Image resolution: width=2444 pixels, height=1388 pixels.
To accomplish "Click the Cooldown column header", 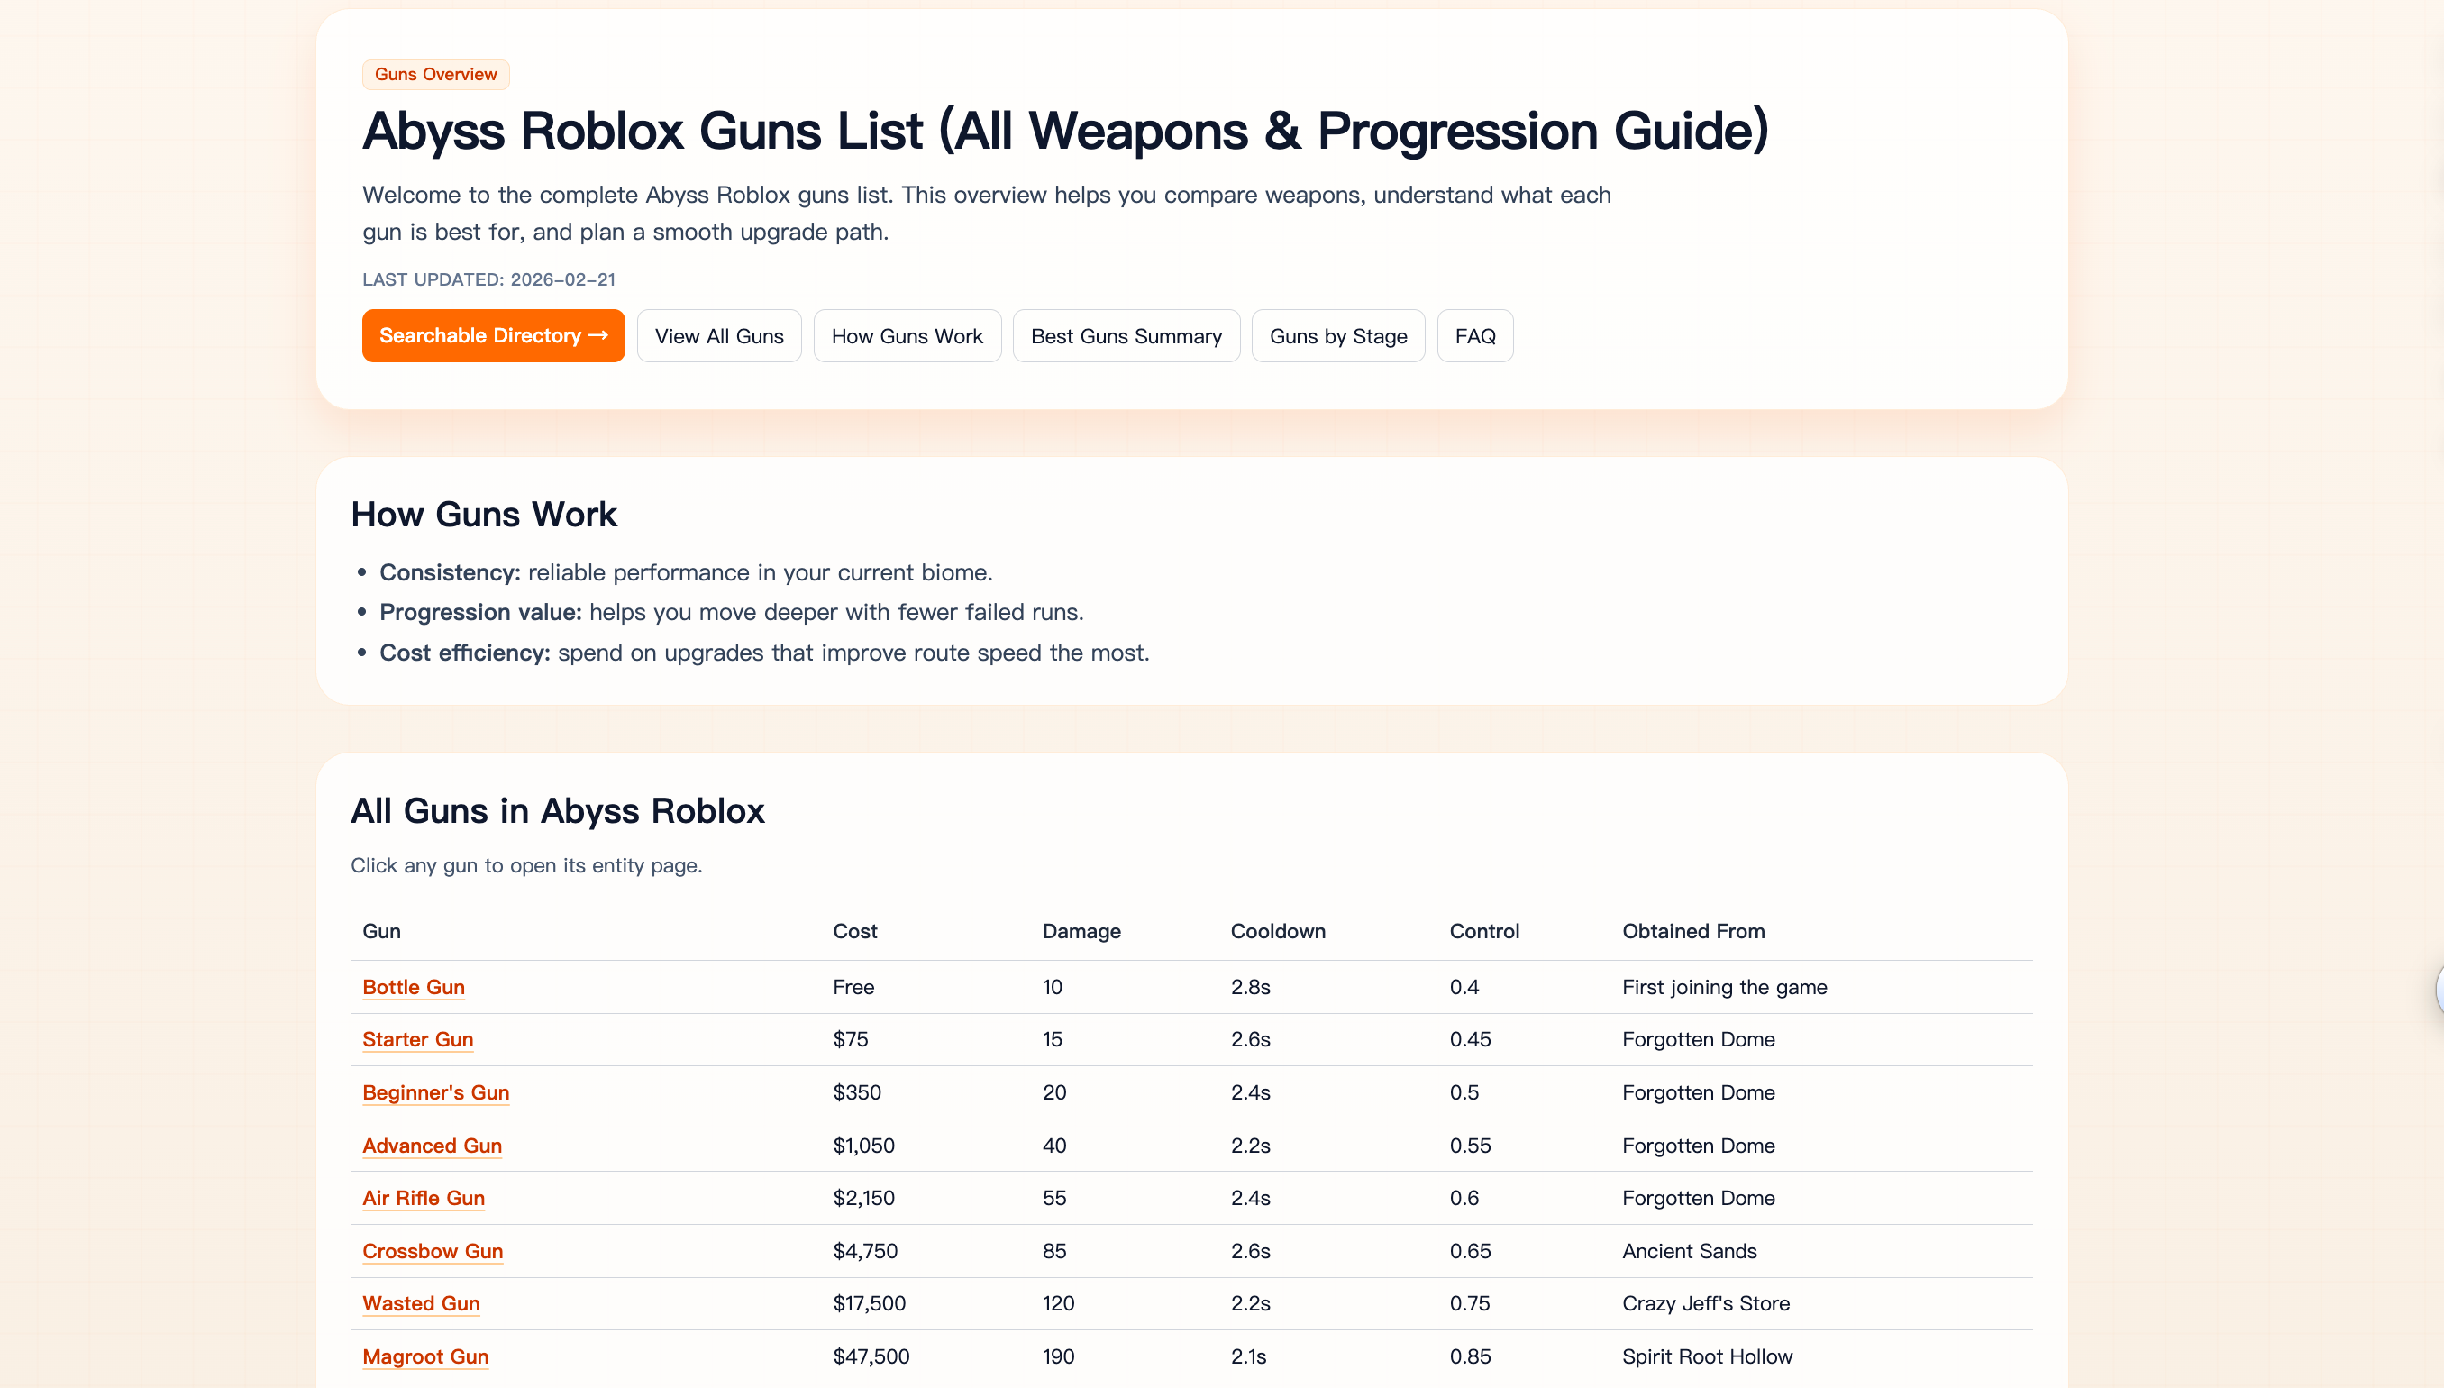I will (x=1277, y=931).
